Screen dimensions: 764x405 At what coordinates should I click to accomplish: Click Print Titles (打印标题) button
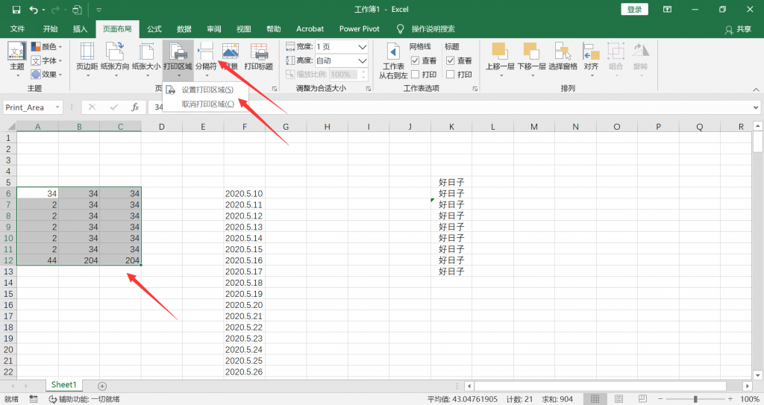point(259,58)
